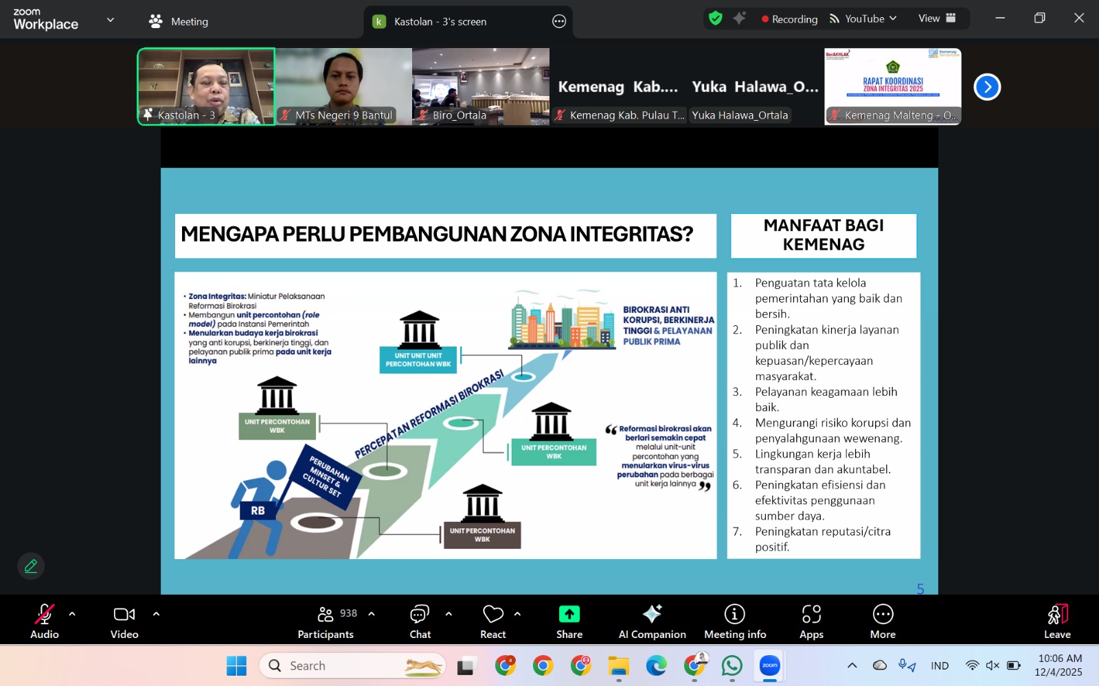This screenshot has width=1099, height=686.
Task: Send a reaction with the React icon
Action: [492, 620]
